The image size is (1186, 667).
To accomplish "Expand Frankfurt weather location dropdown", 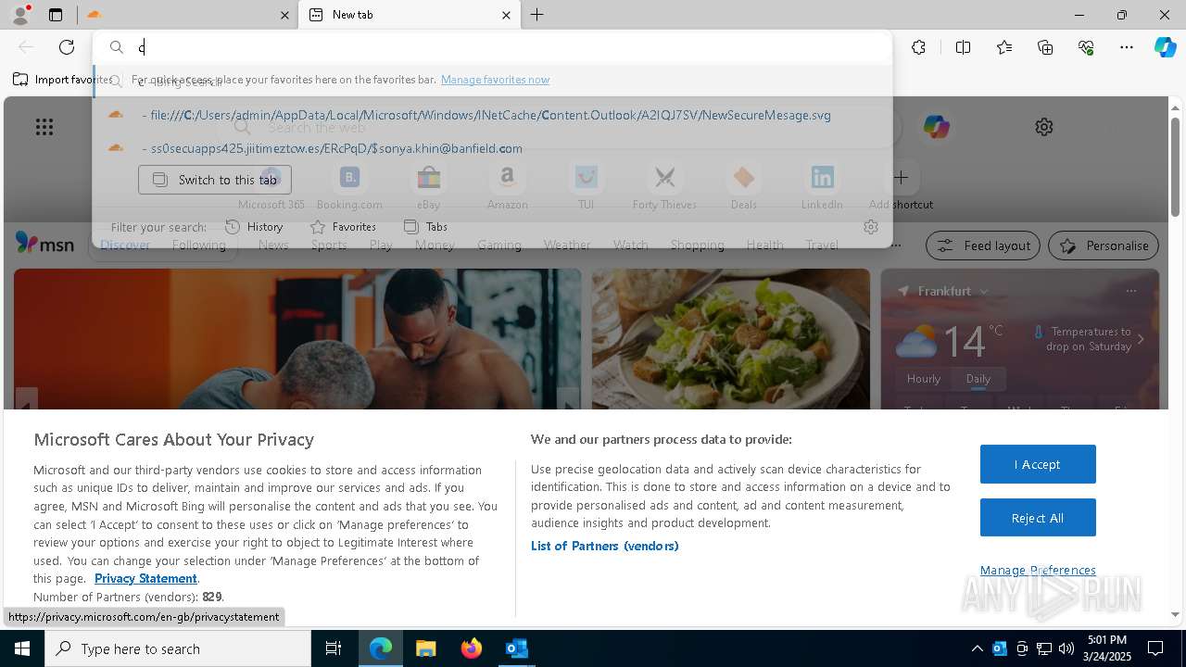I will 984,292.
